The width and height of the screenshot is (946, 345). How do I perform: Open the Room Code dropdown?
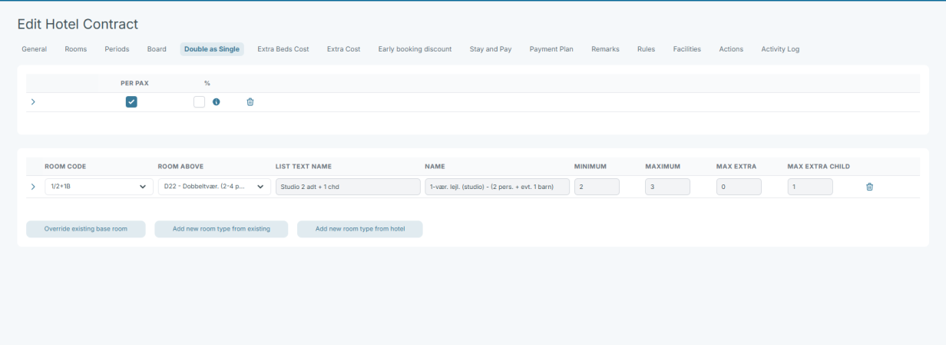click(98, 187)
